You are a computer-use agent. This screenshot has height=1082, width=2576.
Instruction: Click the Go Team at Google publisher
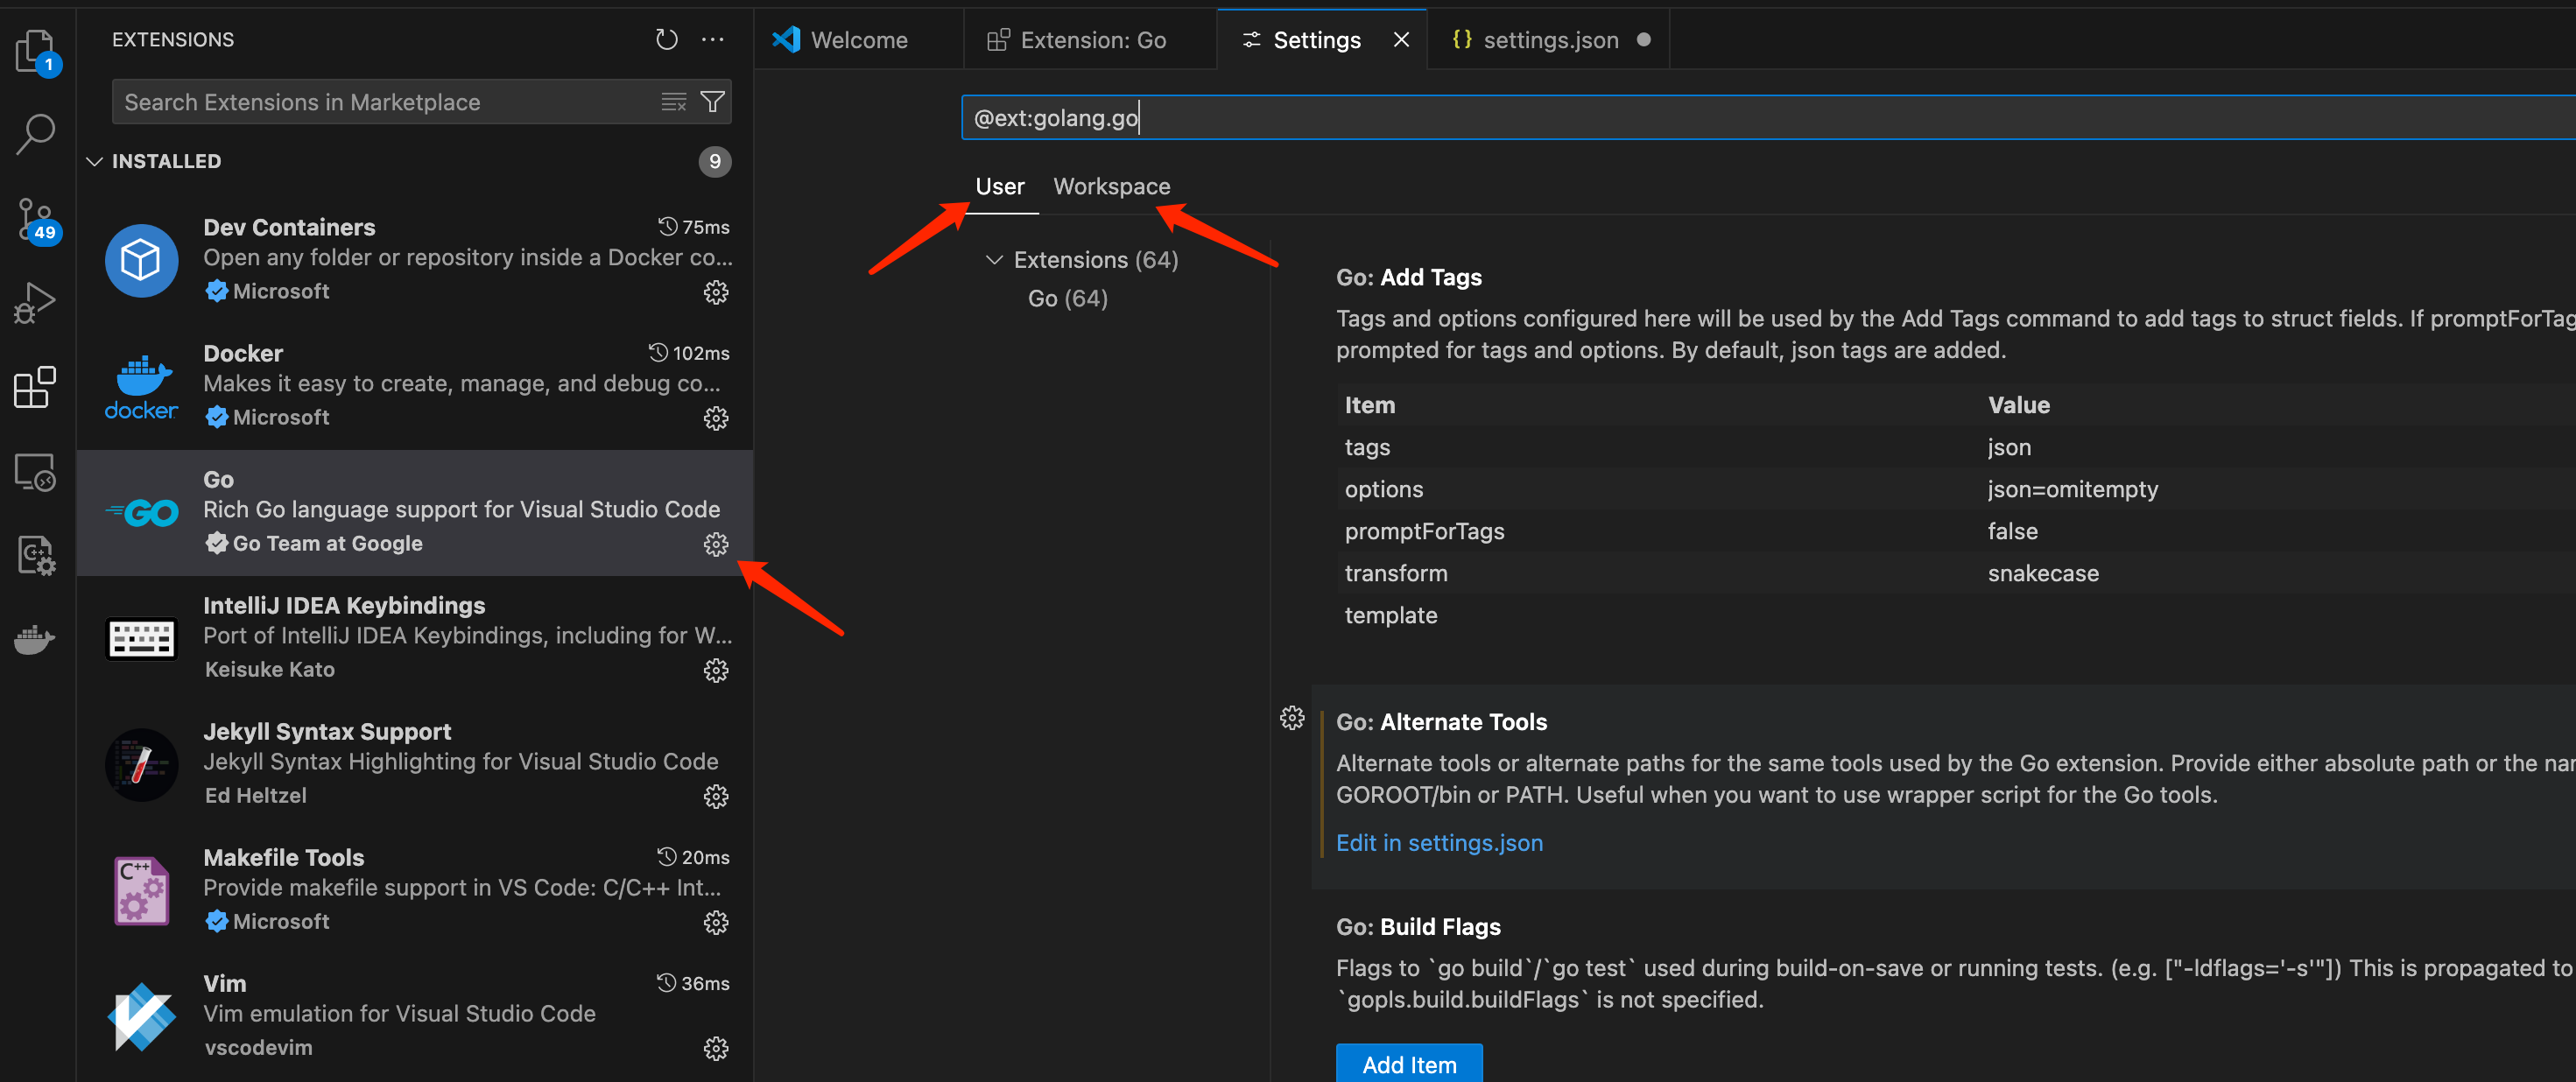[327, 543]
